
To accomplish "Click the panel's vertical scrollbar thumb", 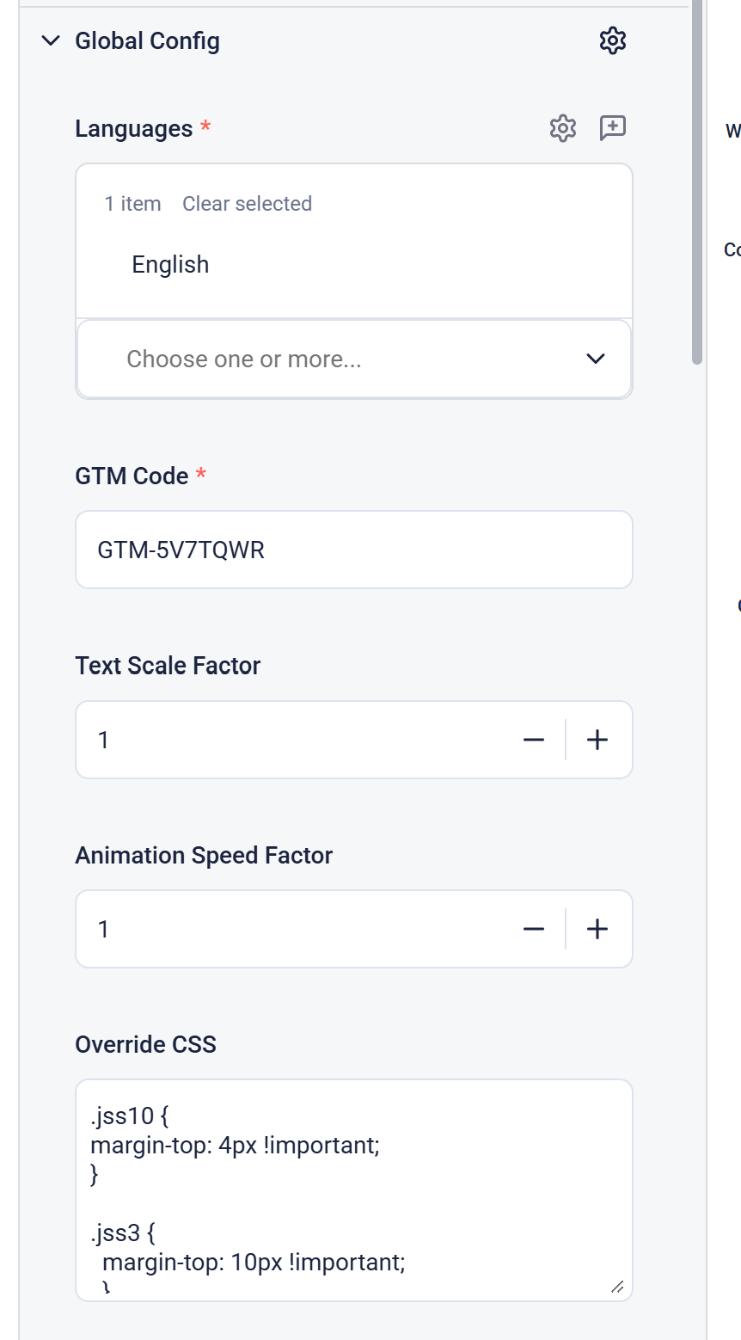I will coord(697,181).
